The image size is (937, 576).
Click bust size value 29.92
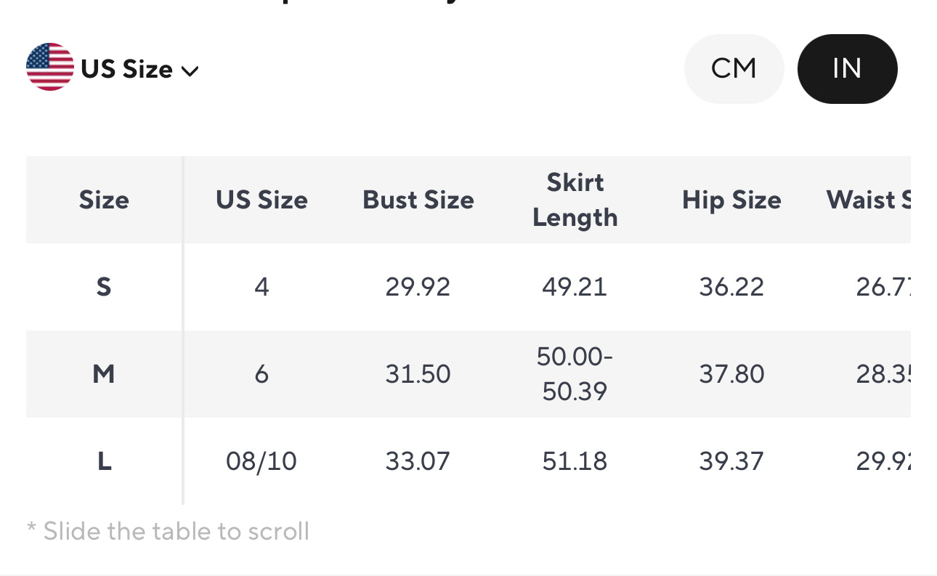(x=418, y=287)
